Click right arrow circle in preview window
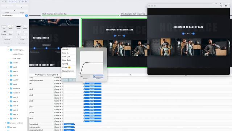232x131 pixels. (x=193, y=33)
